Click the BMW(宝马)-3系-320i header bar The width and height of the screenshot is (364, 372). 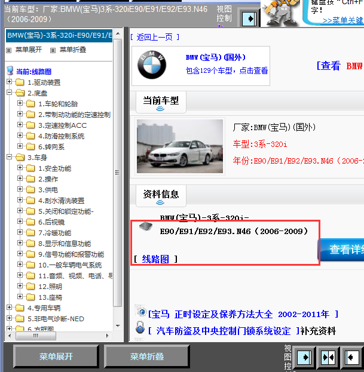pos(59,36)
